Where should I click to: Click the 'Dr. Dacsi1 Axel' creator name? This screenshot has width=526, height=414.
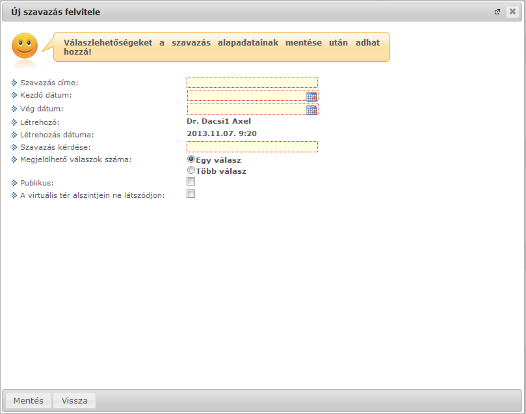pos(218,121)
